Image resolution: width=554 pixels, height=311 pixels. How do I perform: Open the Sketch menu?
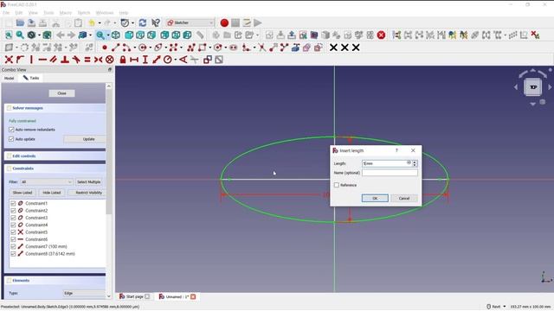click(84, 13)
